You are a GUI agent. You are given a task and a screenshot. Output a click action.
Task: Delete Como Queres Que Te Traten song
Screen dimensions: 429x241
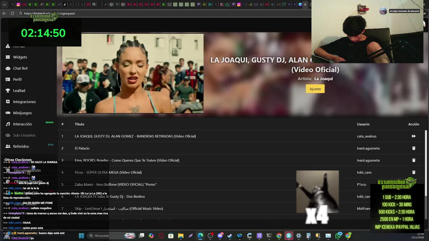[414, 160]
